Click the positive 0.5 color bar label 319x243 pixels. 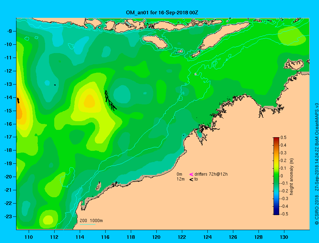click(x=283, y=138)
